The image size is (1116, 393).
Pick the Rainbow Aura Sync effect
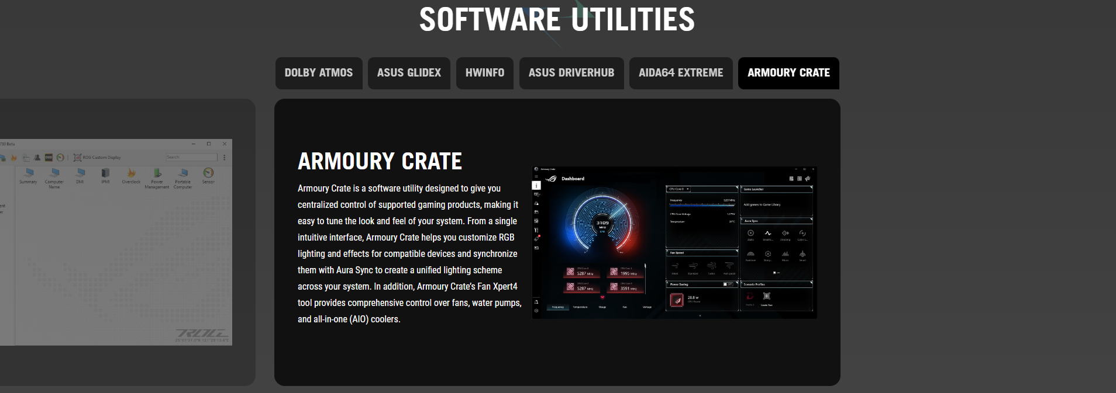coord(750,255)
